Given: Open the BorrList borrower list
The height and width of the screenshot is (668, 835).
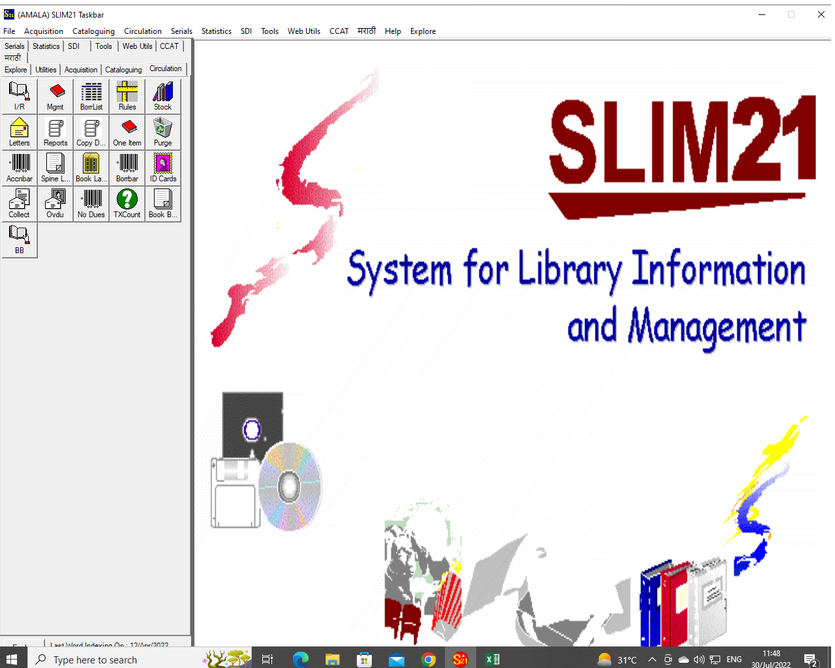Looking at the screenshot, I should (91, 97).
